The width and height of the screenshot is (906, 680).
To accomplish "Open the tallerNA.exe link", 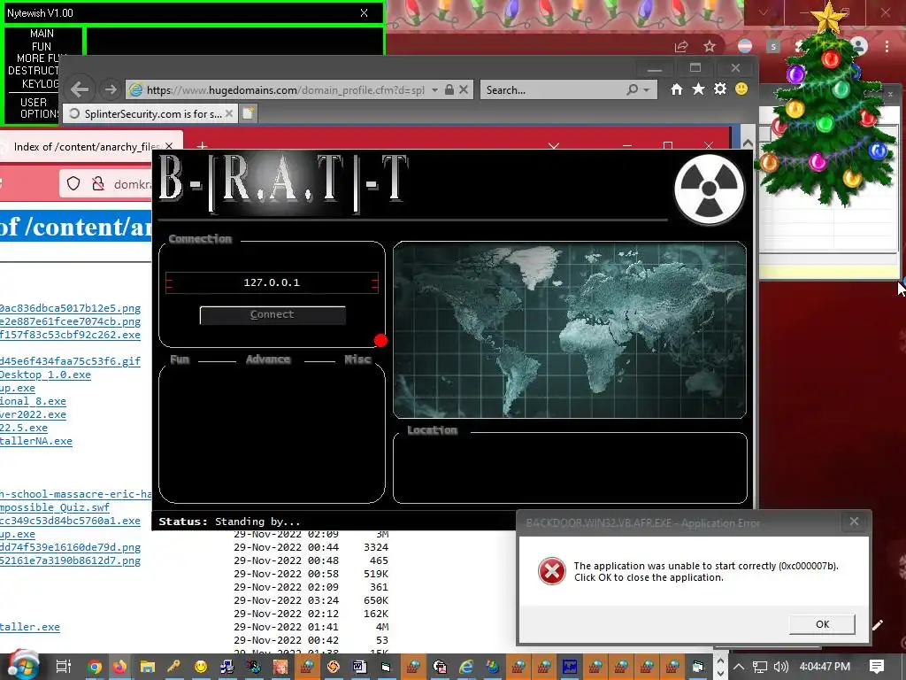I will 35,441.
